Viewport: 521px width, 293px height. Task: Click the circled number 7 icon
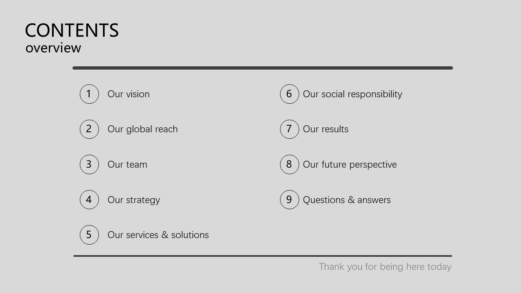click(289, 129)
